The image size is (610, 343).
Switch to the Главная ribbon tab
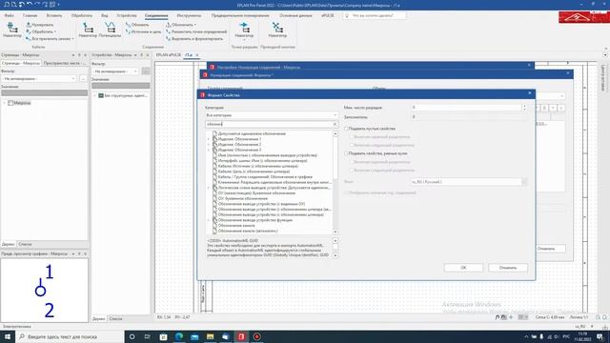[x=30, y=15]
